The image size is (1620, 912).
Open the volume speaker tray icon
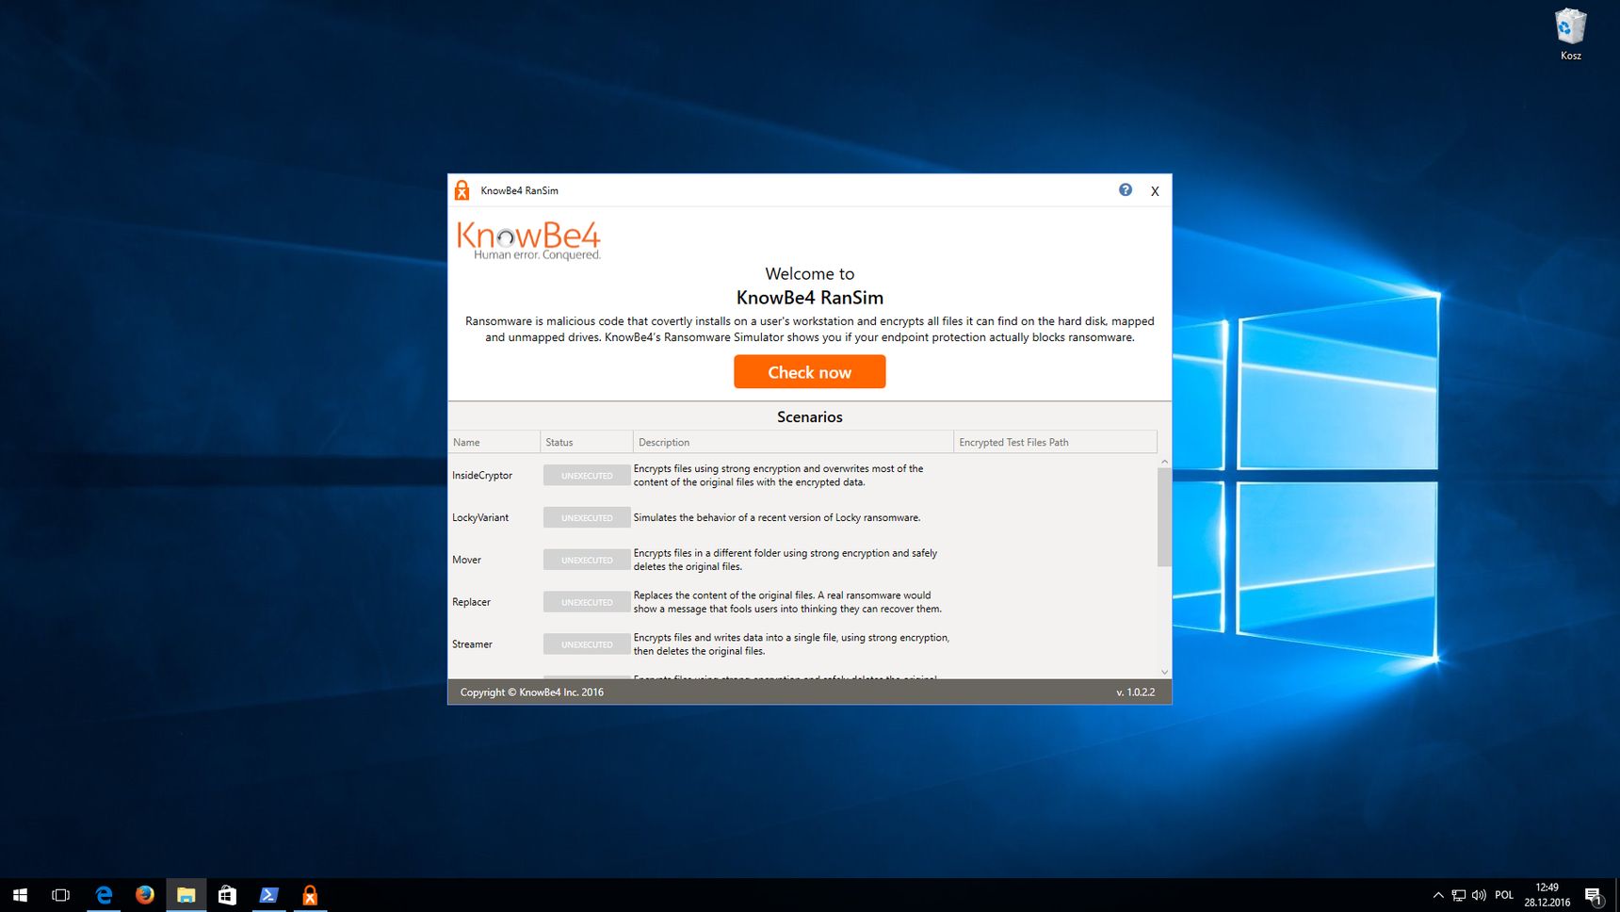(x=1479, y=895)
